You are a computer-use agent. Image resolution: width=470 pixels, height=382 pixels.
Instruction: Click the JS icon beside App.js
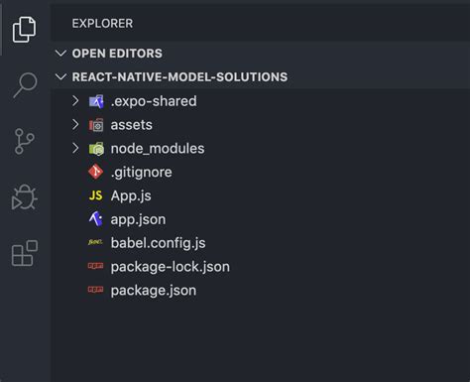tap(96, 195)
